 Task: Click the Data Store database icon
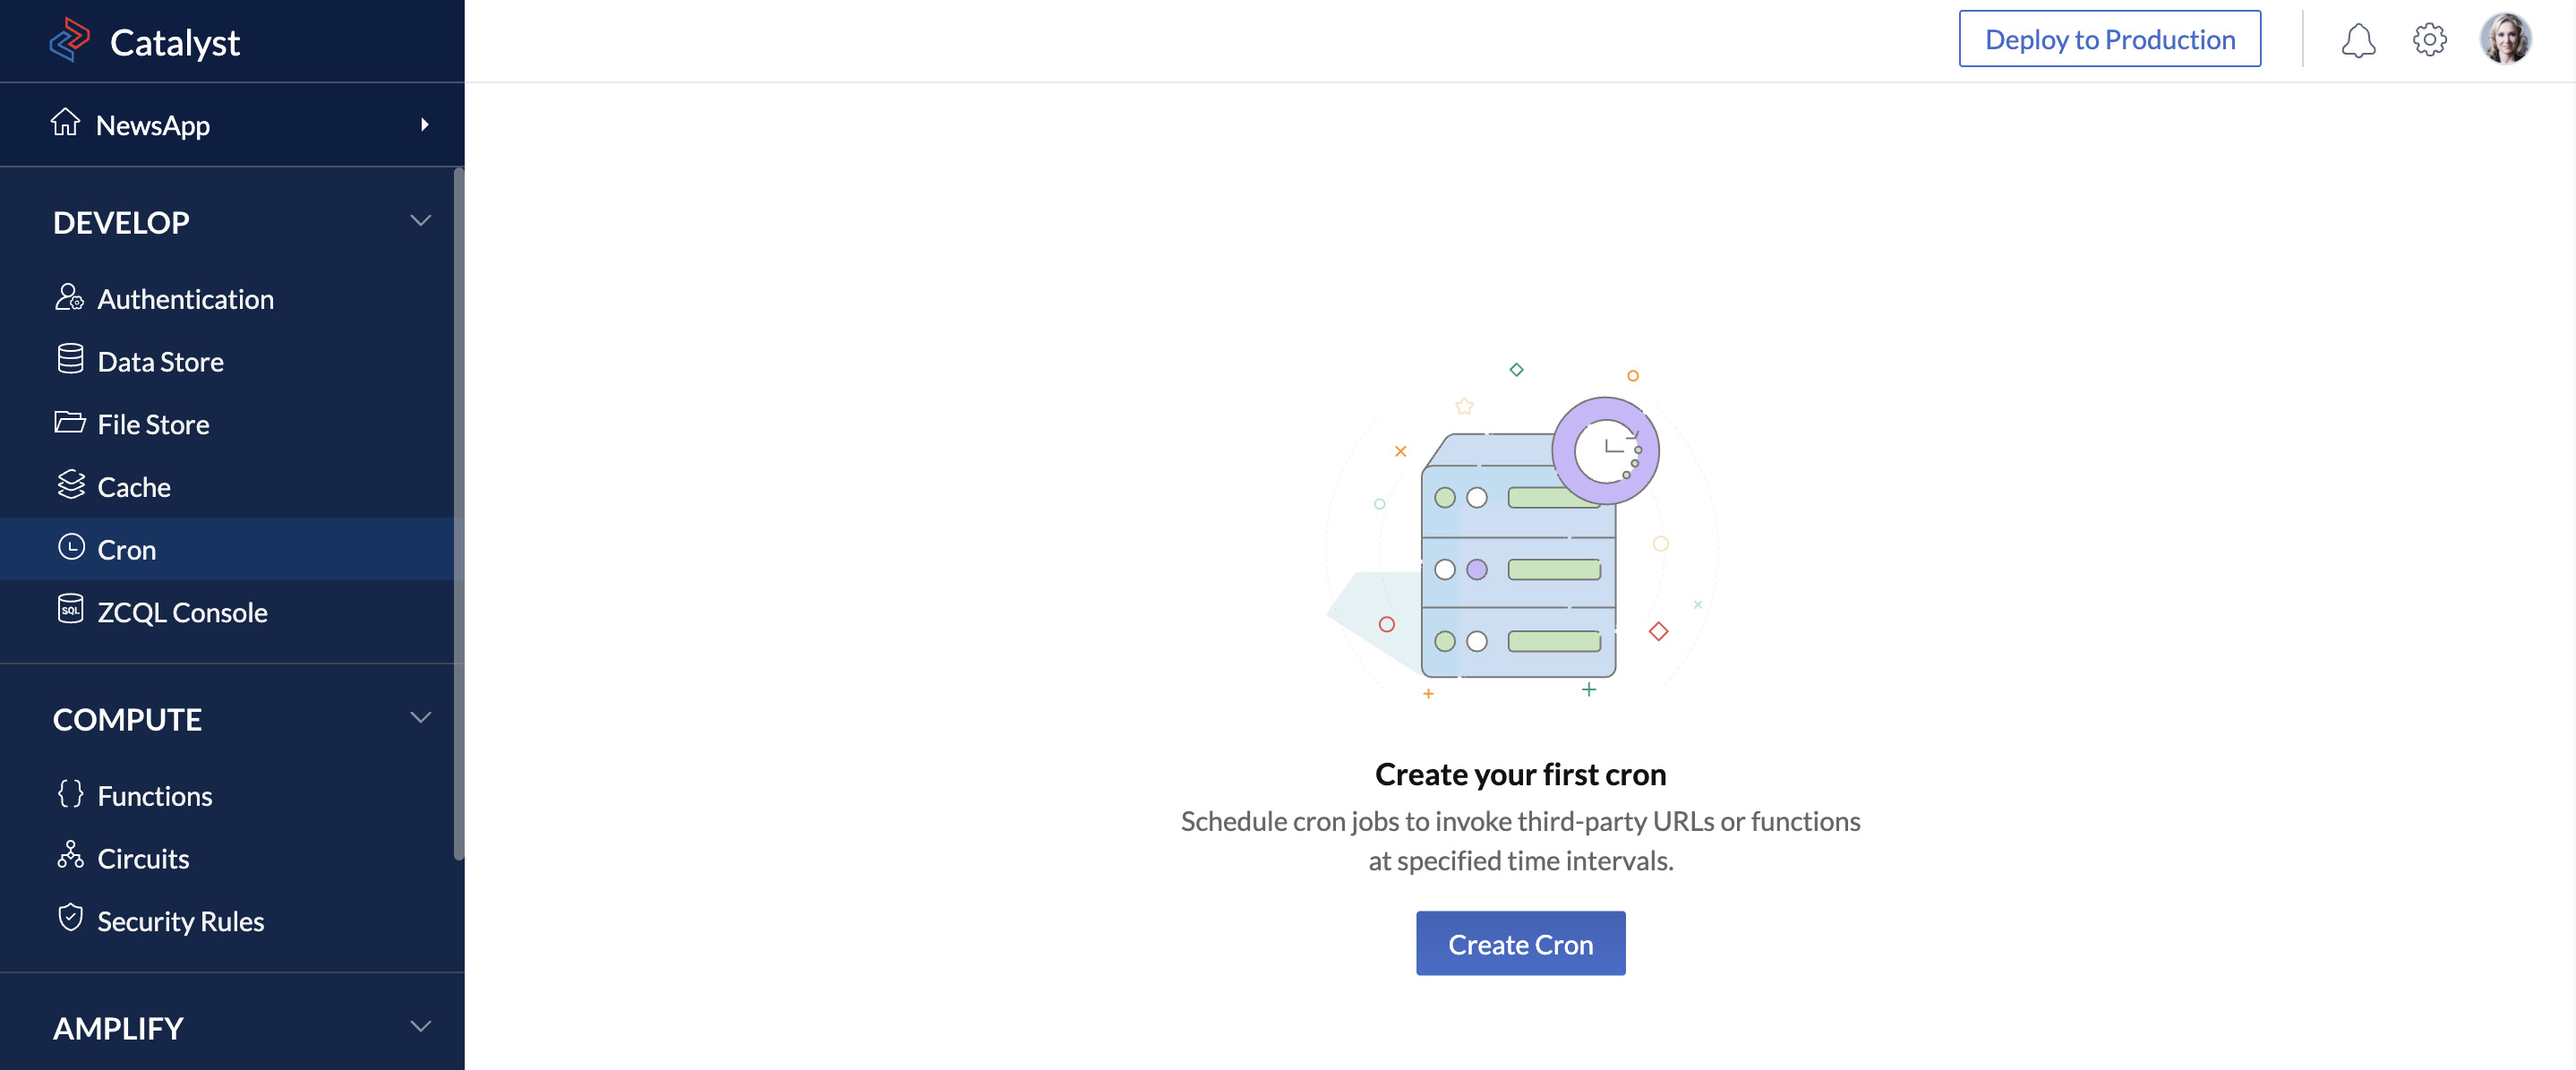point(70,360)
